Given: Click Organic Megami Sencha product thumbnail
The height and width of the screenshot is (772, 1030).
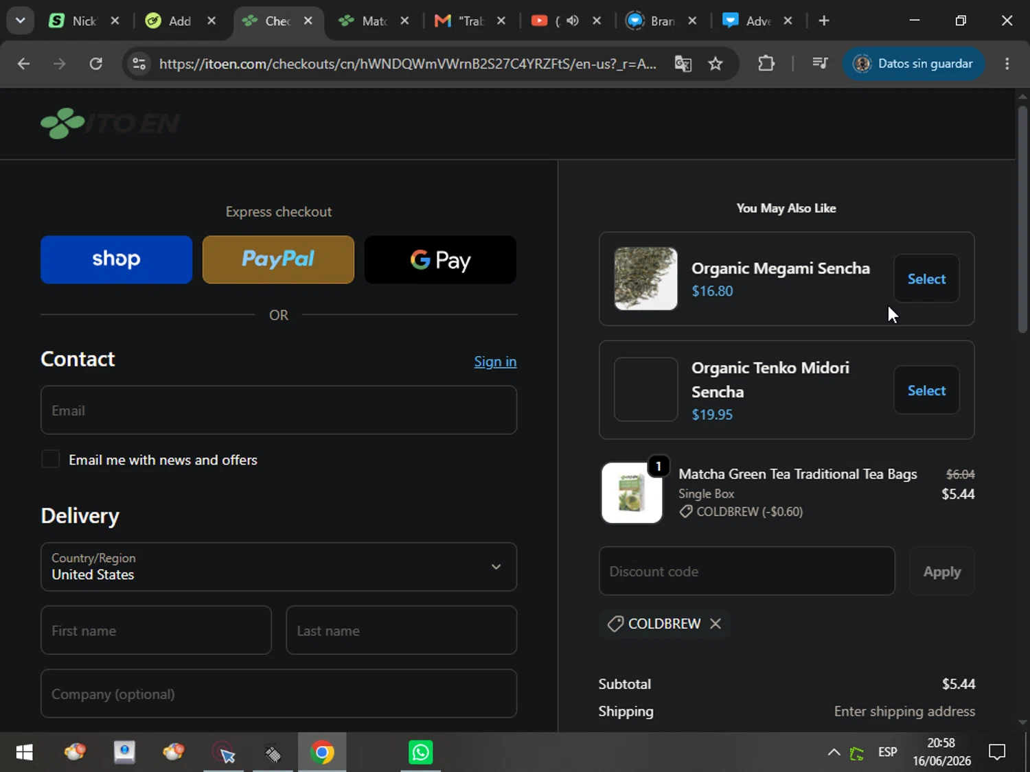Looking at the screenshot, I should click(645, 279).
